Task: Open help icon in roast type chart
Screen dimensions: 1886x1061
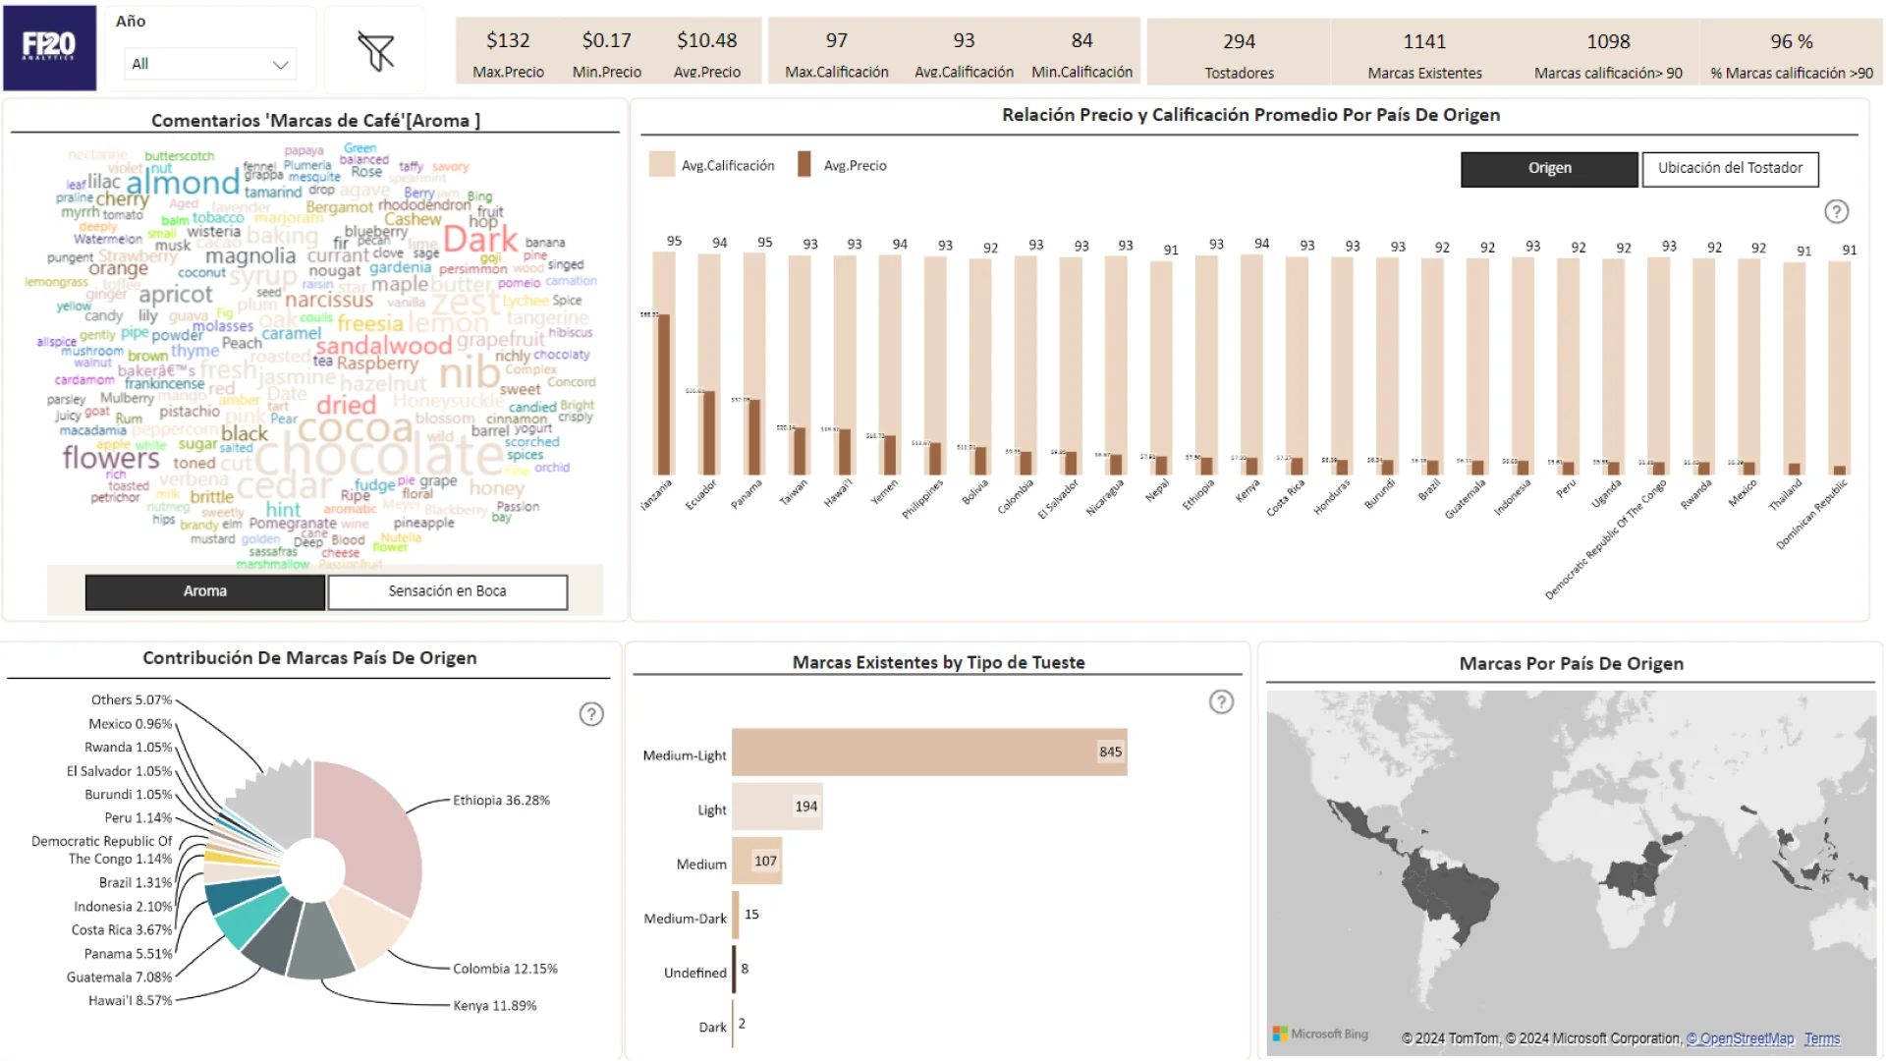Action: 1221,701
